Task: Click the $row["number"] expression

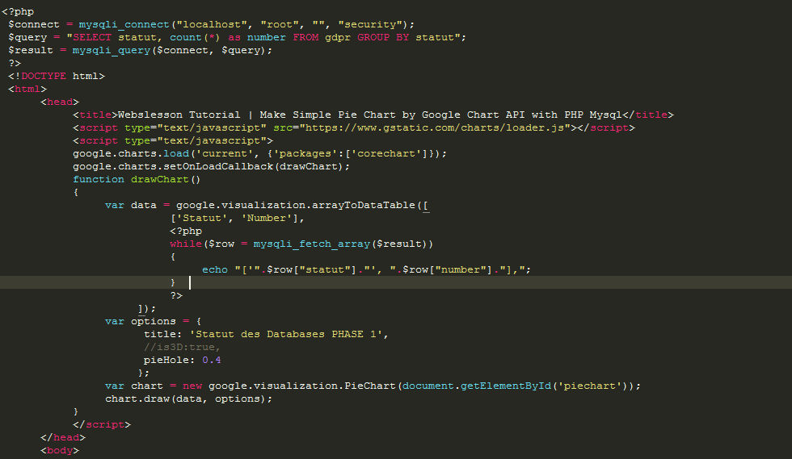Action: click(x=448, y=270)
